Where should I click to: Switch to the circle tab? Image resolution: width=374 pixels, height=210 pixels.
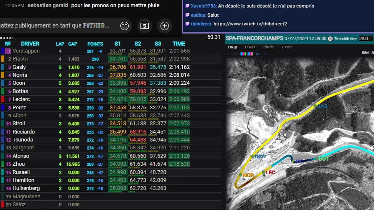pyautogui.click(x=269, y=47)
